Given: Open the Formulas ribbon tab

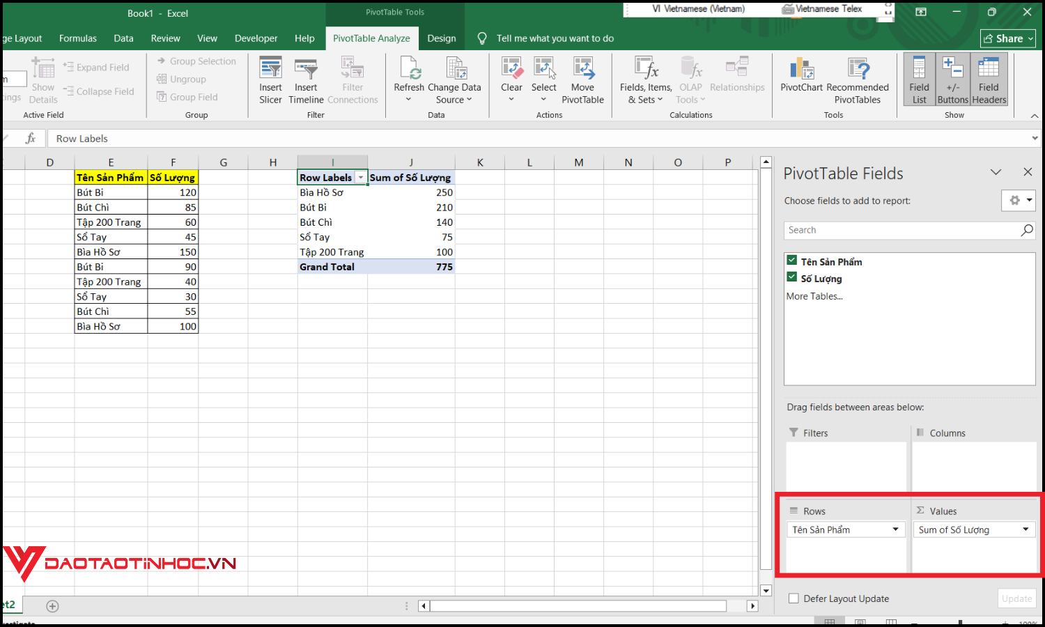Looking at the screenshot, I should (x=77, y=38).
